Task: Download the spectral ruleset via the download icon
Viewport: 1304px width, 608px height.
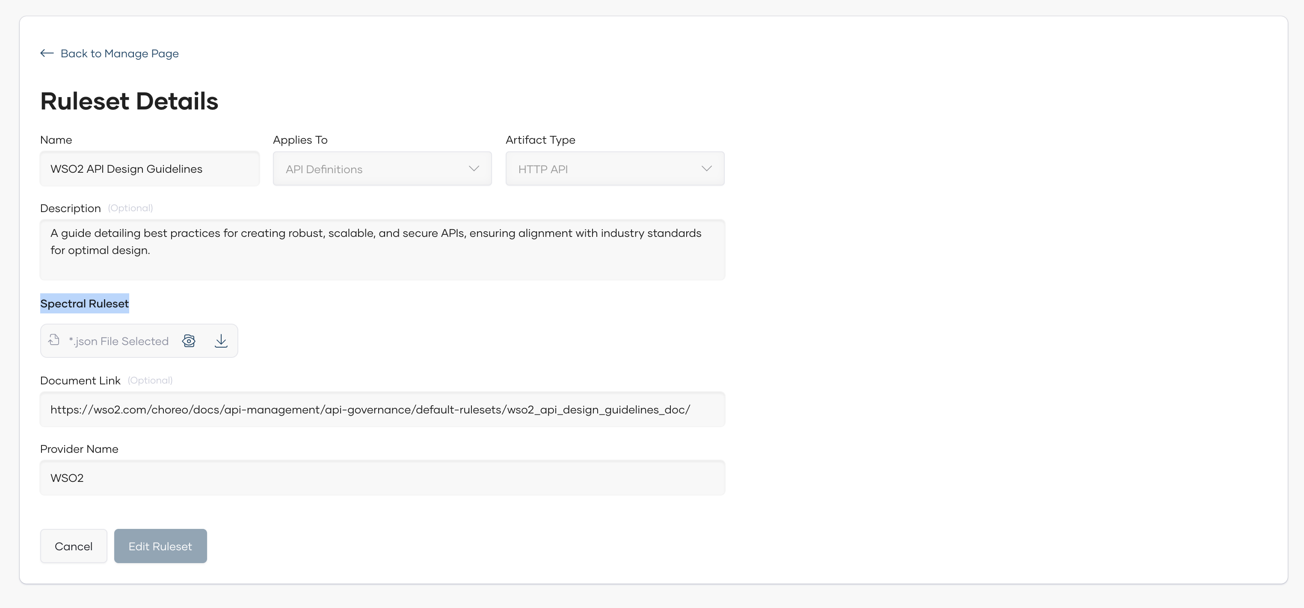Action: pyautogui.click(x=221, y=340)
